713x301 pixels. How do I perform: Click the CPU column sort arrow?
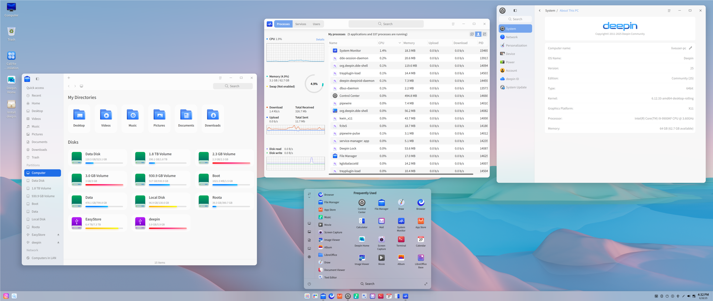pyautogui.click(x=400, y=43)
